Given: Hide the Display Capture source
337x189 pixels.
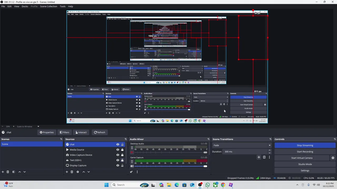Looking at the screenshot, I should [118, 165].
